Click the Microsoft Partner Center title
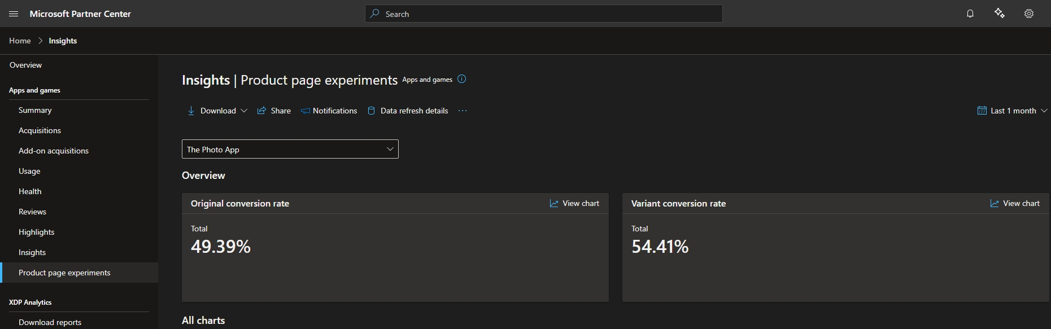 pyautogui.click(x=80, y=14)
